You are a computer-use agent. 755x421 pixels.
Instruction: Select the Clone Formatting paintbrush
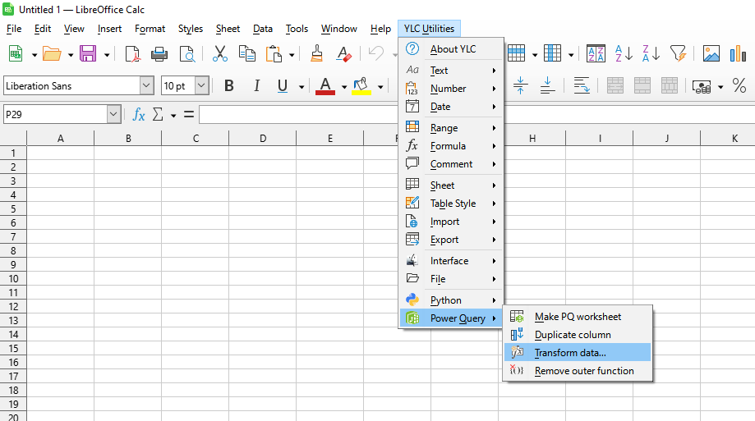(316, 54)
